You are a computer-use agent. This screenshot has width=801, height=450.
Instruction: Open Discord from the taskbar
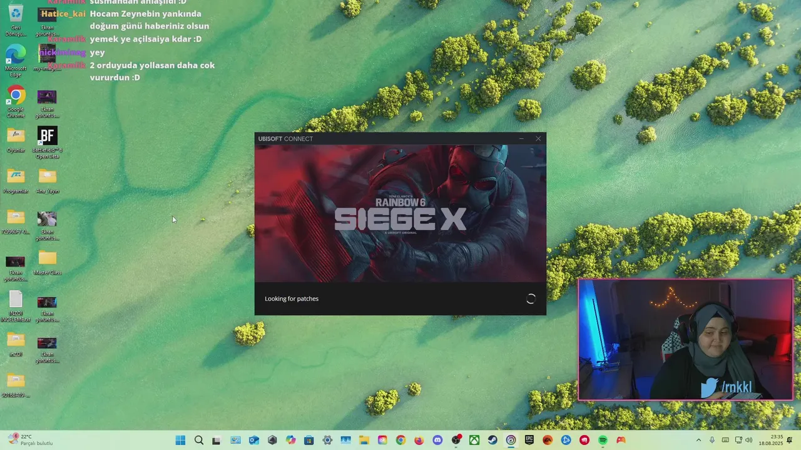[437, 440]
